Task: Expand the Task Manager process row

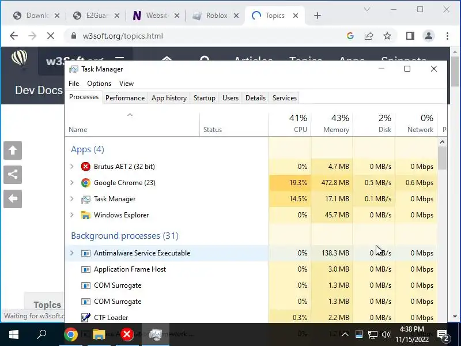Action: pos(71,199)
